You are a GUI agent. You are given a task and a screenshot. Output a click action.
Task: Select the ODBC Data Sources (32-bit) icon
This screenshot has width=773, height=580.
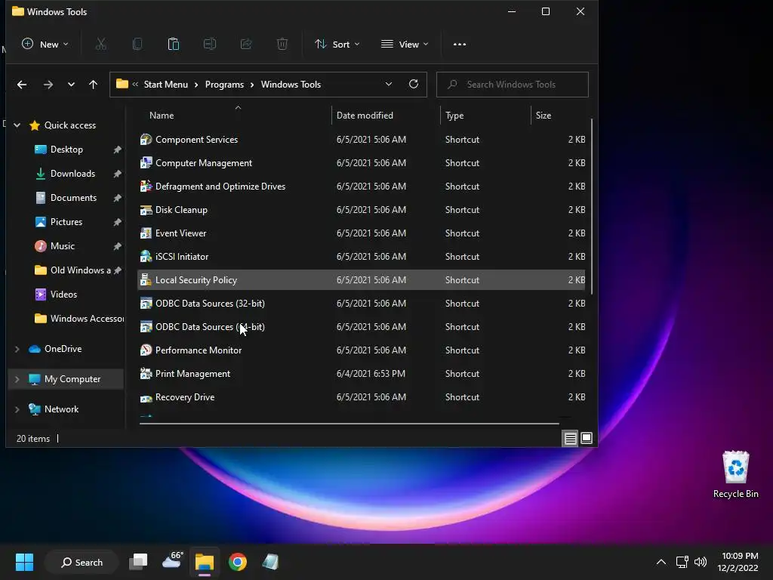(146, 304)
